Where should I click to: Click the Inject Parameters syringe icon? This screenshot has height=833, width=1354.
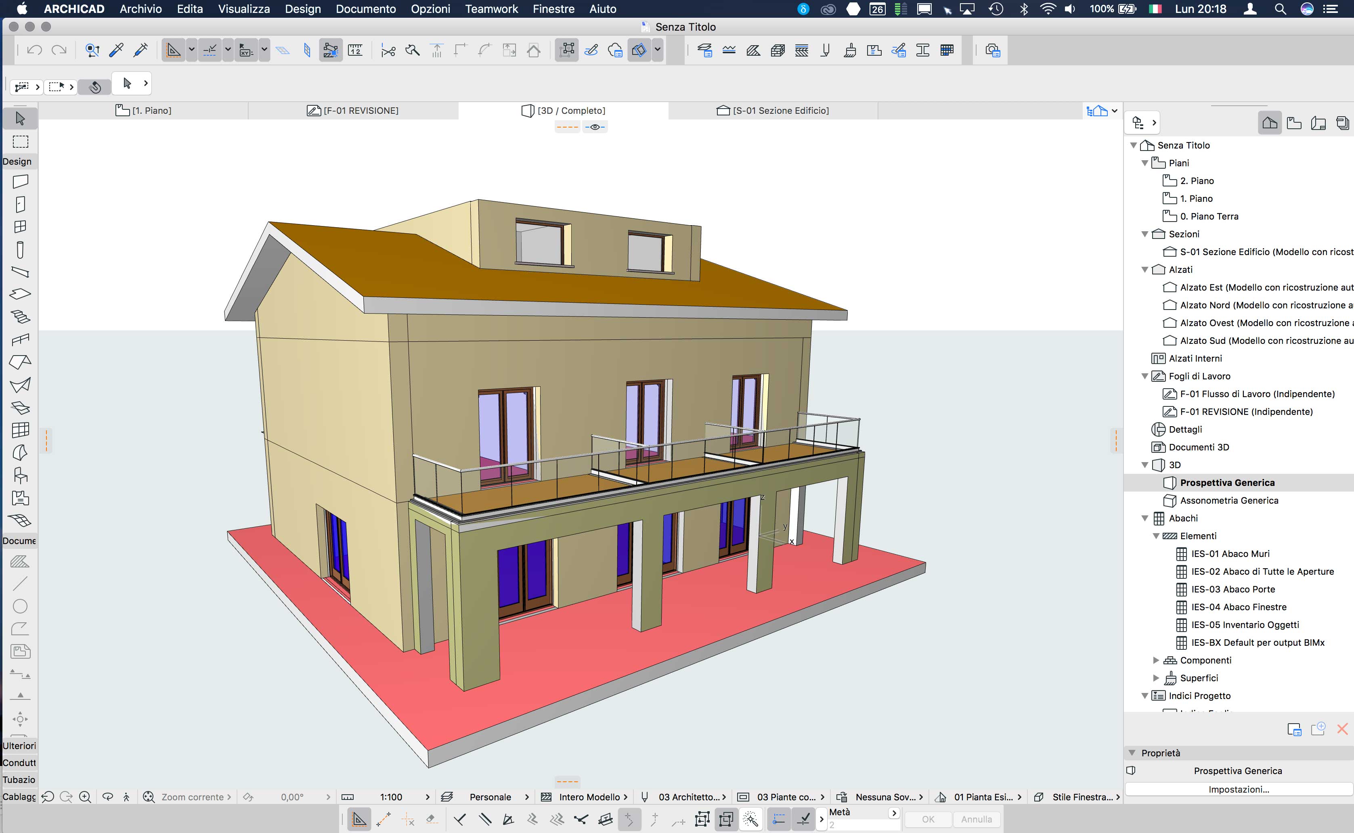pyautogui.click(x=140, y=50)
